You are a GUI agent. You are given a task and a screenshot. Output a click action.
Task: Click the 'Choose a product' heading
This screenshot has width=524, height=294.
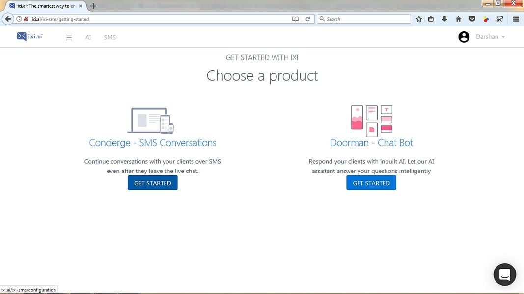(262, 75)
